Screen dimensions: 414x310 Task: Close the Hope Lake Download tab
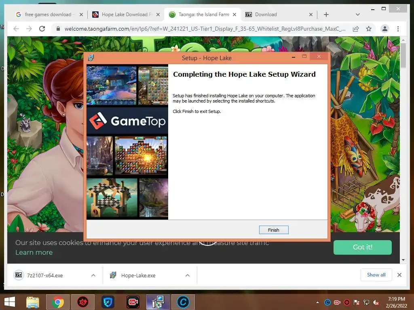tap(158, 15)
